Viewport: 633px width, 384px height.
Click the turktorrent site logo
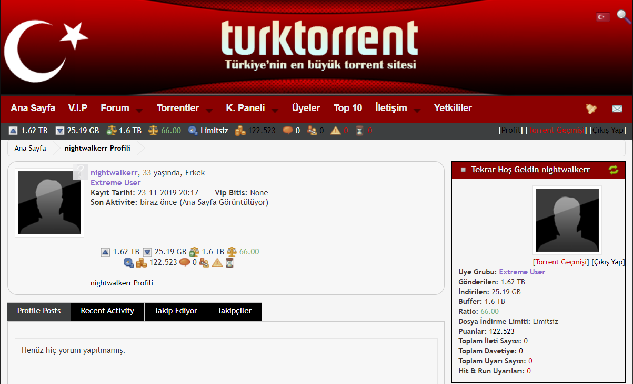point(319,45)
